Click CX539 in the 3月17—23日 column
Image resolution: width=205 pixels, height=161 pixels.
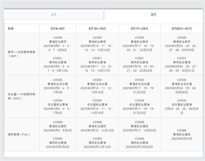[x=139, y=100]
